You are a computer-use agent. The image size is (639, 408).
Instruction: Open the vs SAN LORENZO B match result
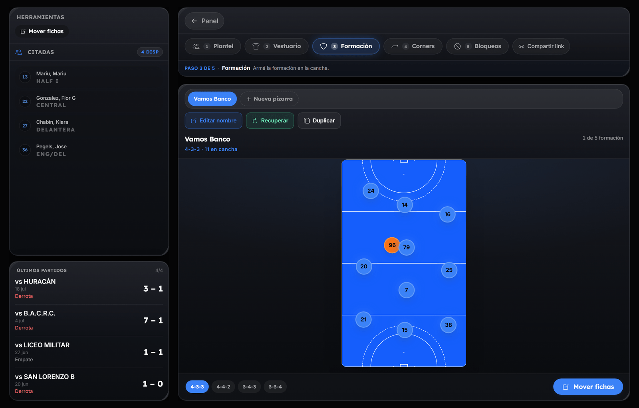click(x=89, y=384)
